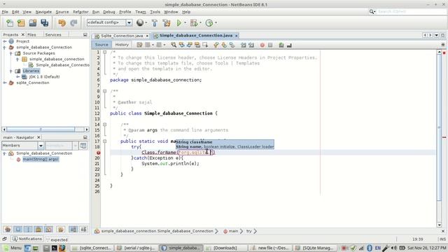Toggle the Fully Qualified Names Navigator filter

click(x=61, y=229)
